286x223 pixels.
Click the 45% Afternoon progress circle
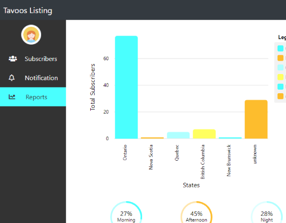[x=196, y=215]
